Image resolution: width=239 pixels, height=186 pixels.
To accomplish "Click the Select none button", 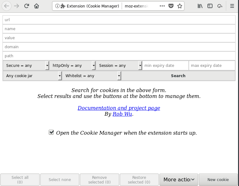I will (x=60, y=179).
